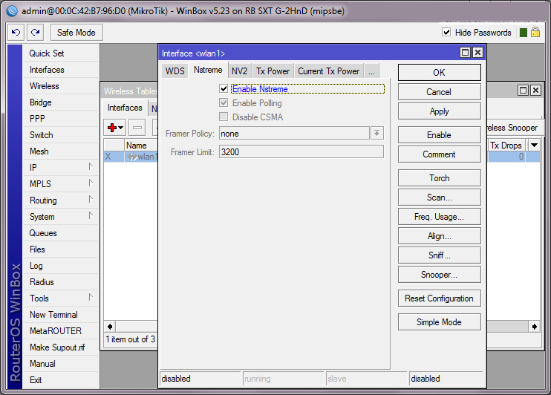Open New Terminal

click(x=60, y=315)
